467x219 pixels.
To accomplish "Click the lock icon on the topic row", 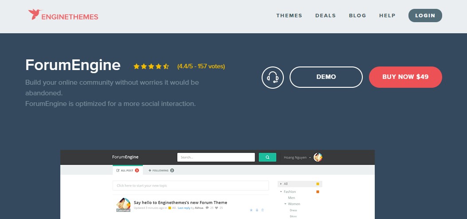I will pyautogui.click(x=257, y=210).
